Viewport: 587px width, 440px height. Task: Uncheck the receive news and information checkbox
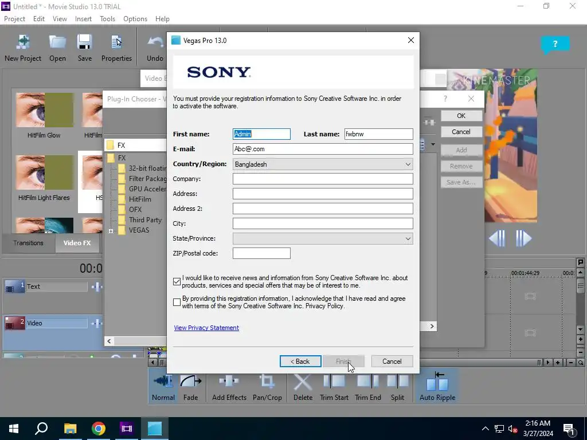tap(177, 282)
